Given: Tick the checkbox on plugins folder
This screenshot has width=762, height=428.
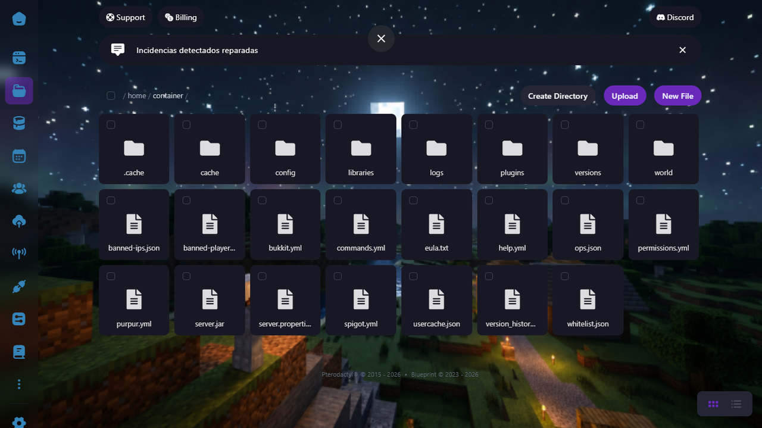Looking at the screenshot, I should 489,125.
